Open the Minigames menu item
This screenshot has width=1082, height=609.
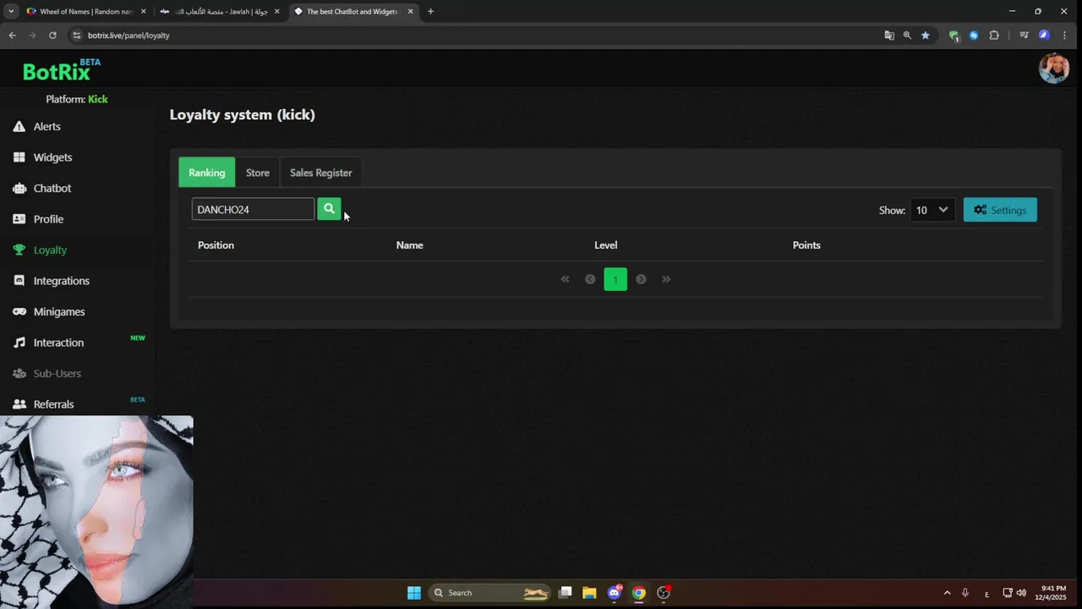tap(59, 311)
